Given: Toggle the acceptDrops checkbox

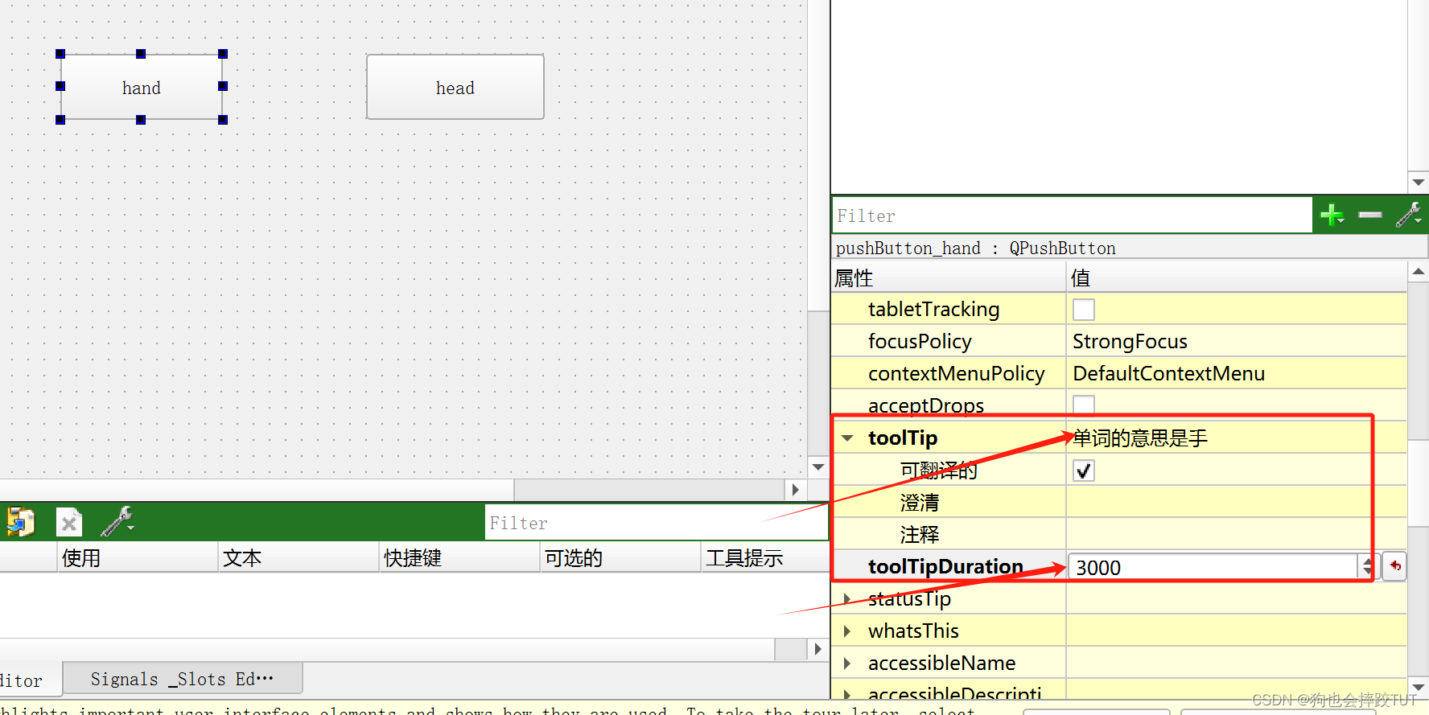Looking at the screenshot, I should [x=1084, y=405].
